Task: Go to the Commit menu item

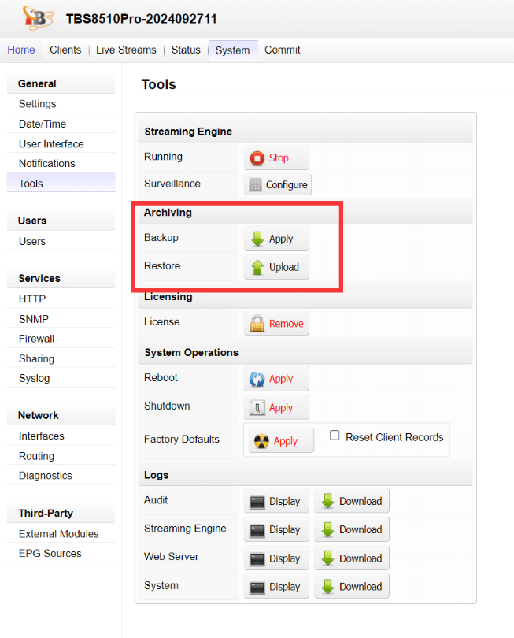Action: click(x=282, y=50)
